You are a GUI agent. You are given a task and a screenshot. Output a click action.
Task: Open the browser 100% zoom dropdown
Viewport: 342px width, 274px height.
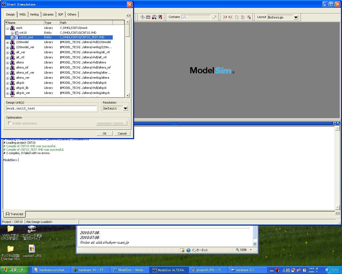(x=251, y=250)
